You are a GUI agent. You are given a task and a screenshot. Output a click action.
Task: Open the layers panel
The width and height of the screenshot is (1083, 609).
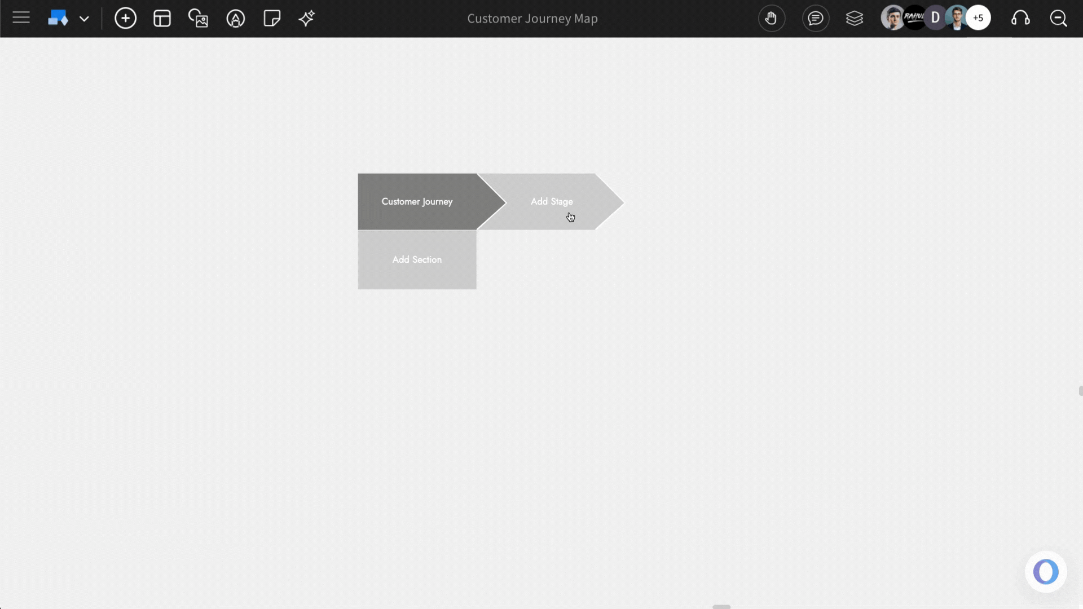[x=855, y=18]
